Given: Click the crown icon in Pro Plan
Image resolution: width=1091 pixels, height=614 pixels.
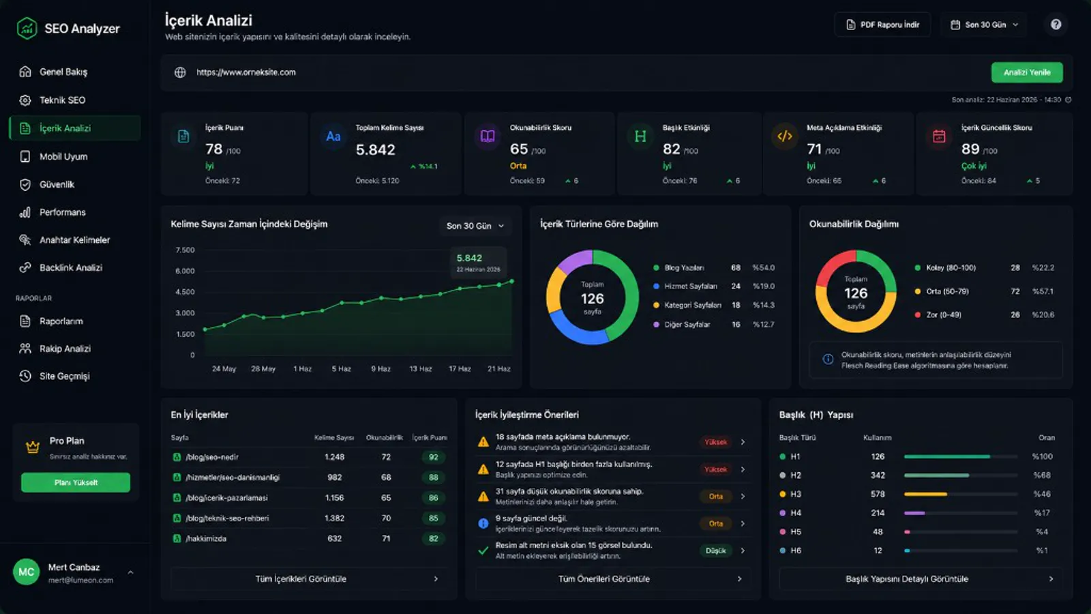Looking at the screenshot, I should [33, 448].
